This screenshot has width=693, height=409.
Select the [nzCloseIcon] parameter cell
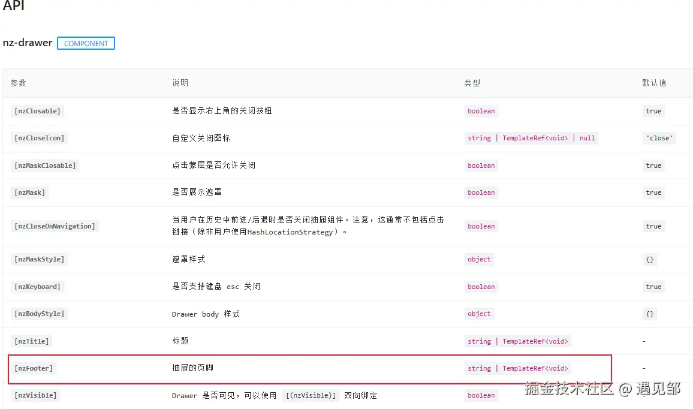(x=39, y=138)
